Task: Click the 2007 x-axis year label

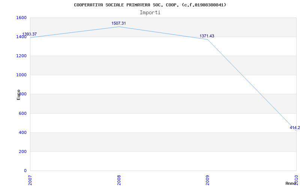Action: 30,180
